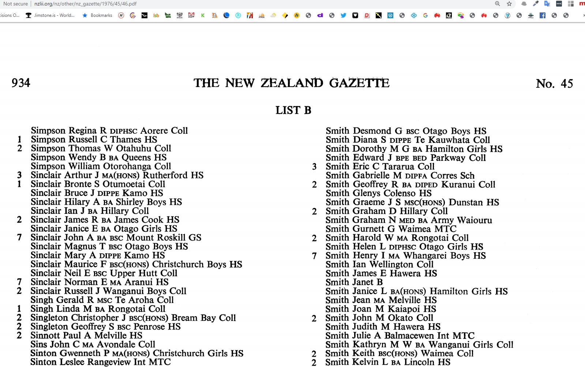Open the incognito hat extension icon
Viewport: 585px width, 367px height.
pos(524,4)
